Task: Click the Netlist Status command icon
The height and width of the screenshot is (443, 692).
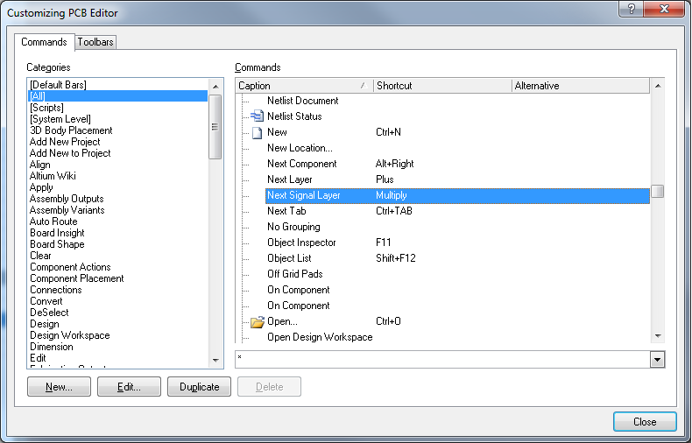Action: coord(258,116)
